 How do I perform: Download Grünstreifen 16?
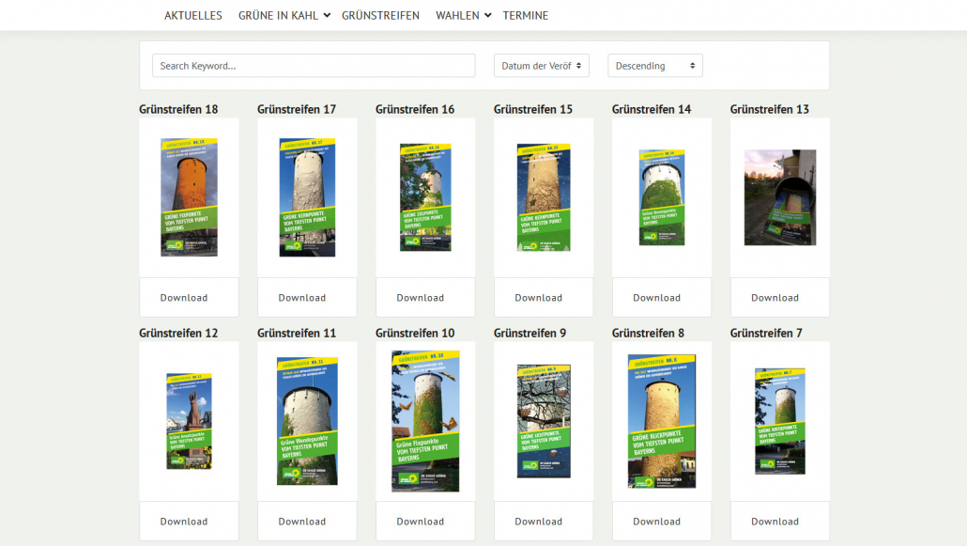(x=421, y=298)
